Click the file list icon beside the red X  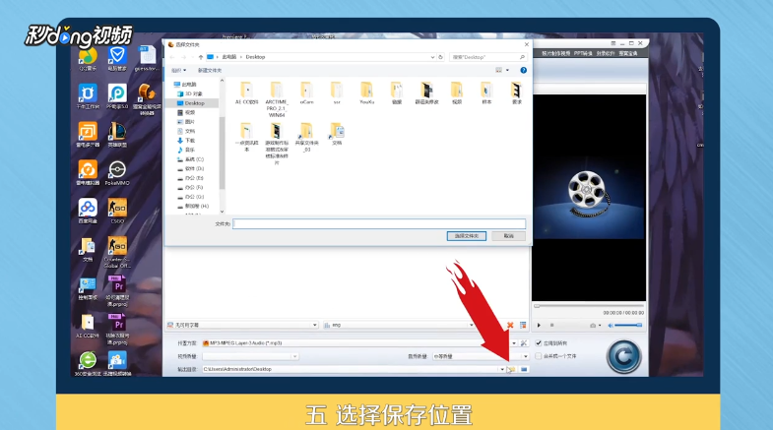(x=523, y=325)
